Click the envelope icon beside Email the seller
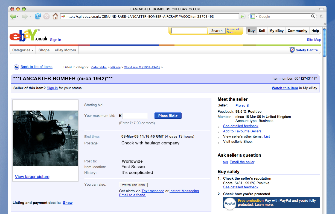This screenshot has height=214, width=335. coord(225,162)
